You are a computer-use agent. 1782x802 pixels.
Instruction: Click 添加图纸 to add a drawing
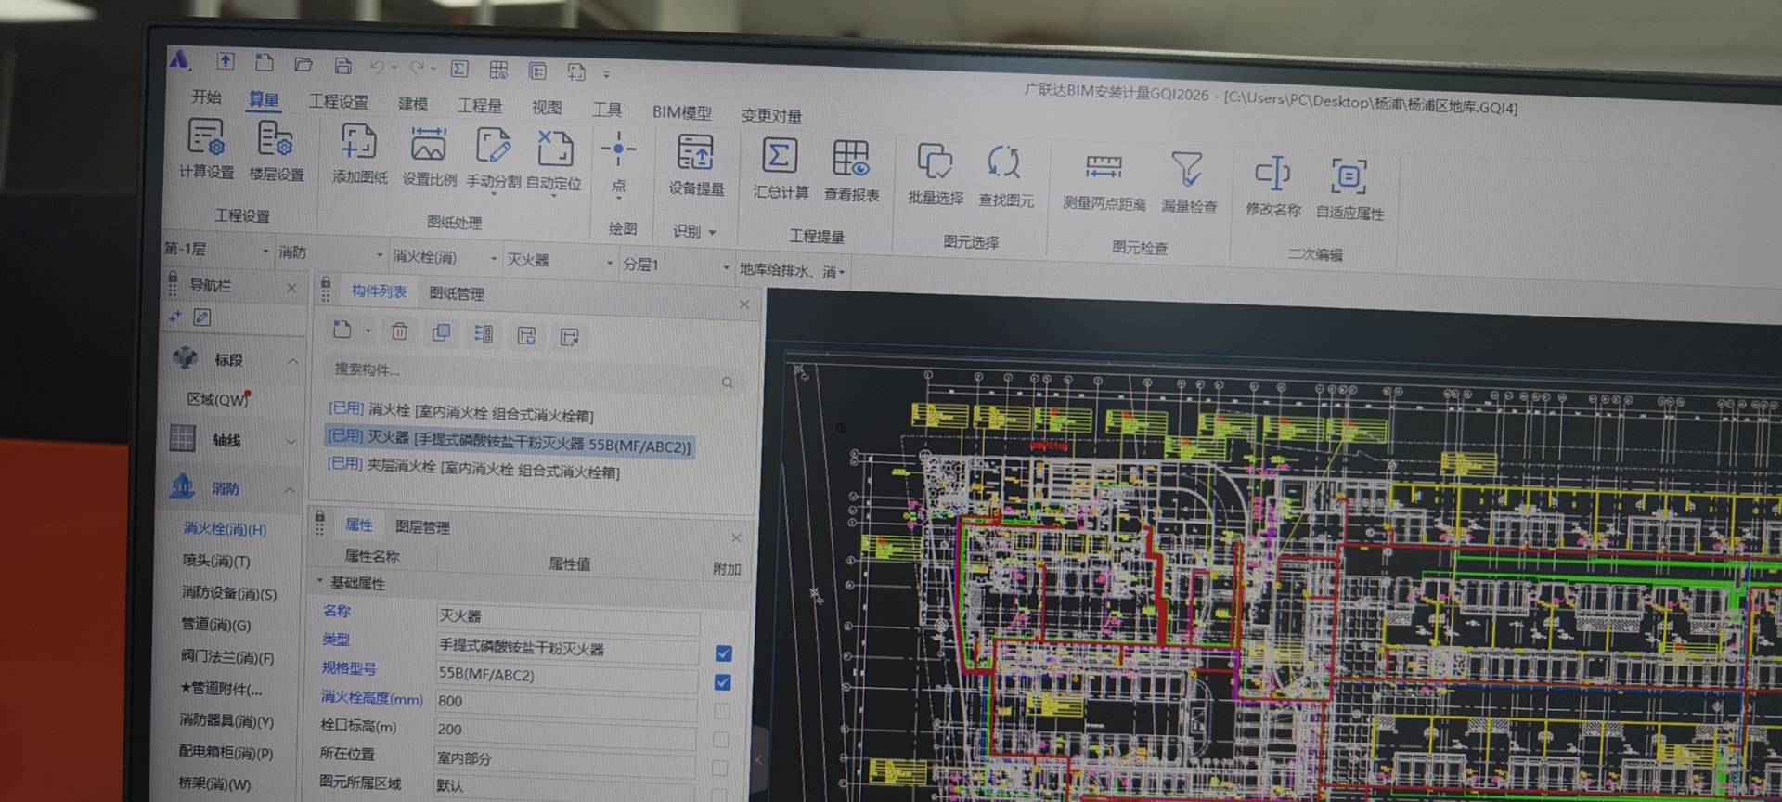[359, 154]
